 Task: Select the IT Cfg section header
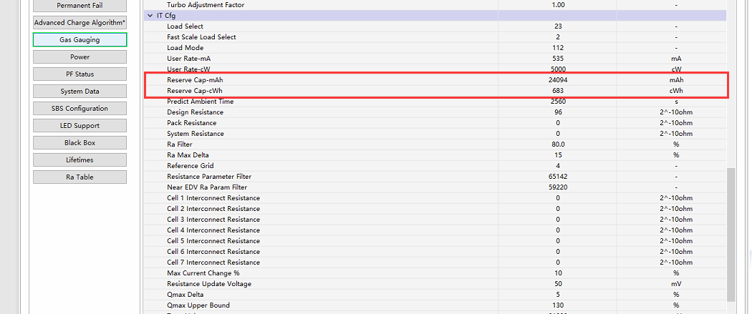pyautogui.click(x=435, y=16)
